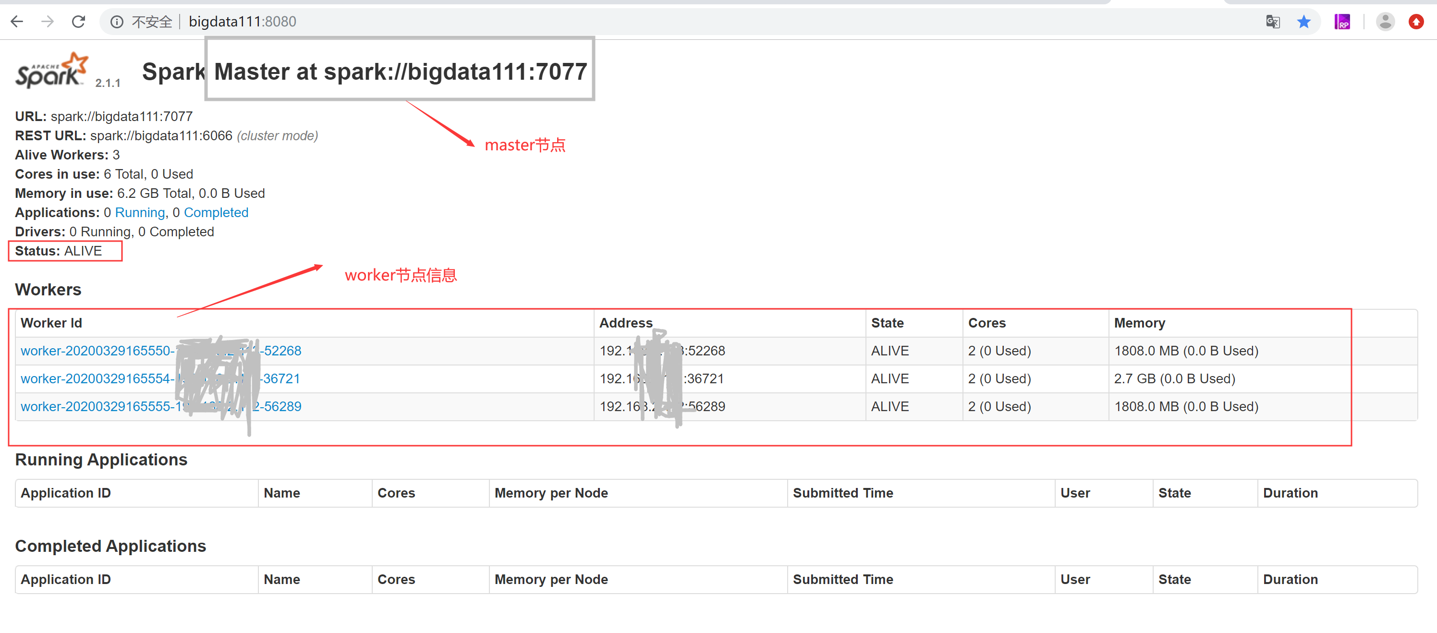Click Submitted Time header under Running Applications
The image size is (1437, 633).
click(x=842, y=493)
